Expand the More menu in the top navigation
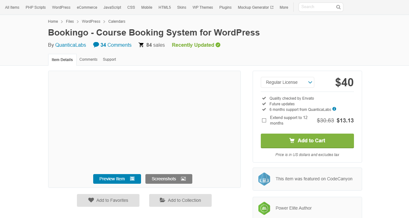409x218 pixels. [284, 7]
